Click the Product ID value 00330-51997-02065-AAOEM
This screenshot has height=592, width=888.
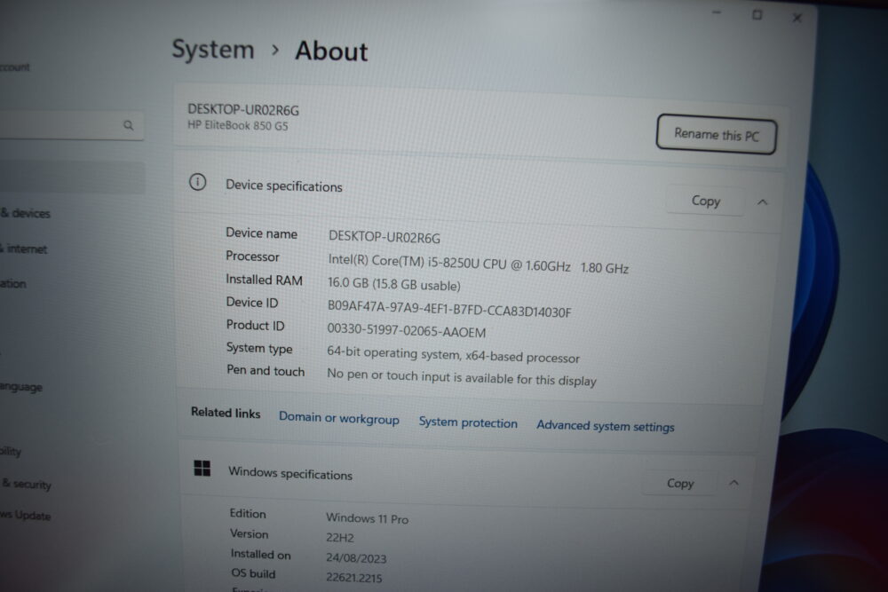pyautogui.click(x=406, y=330)
